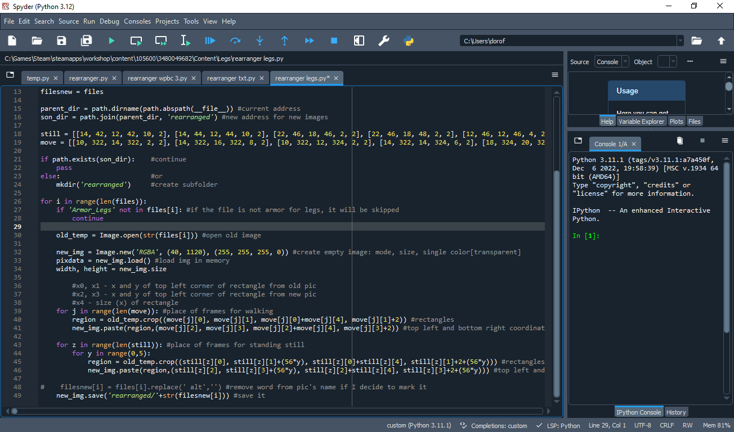Open Search menu

(x=44, y=21)
